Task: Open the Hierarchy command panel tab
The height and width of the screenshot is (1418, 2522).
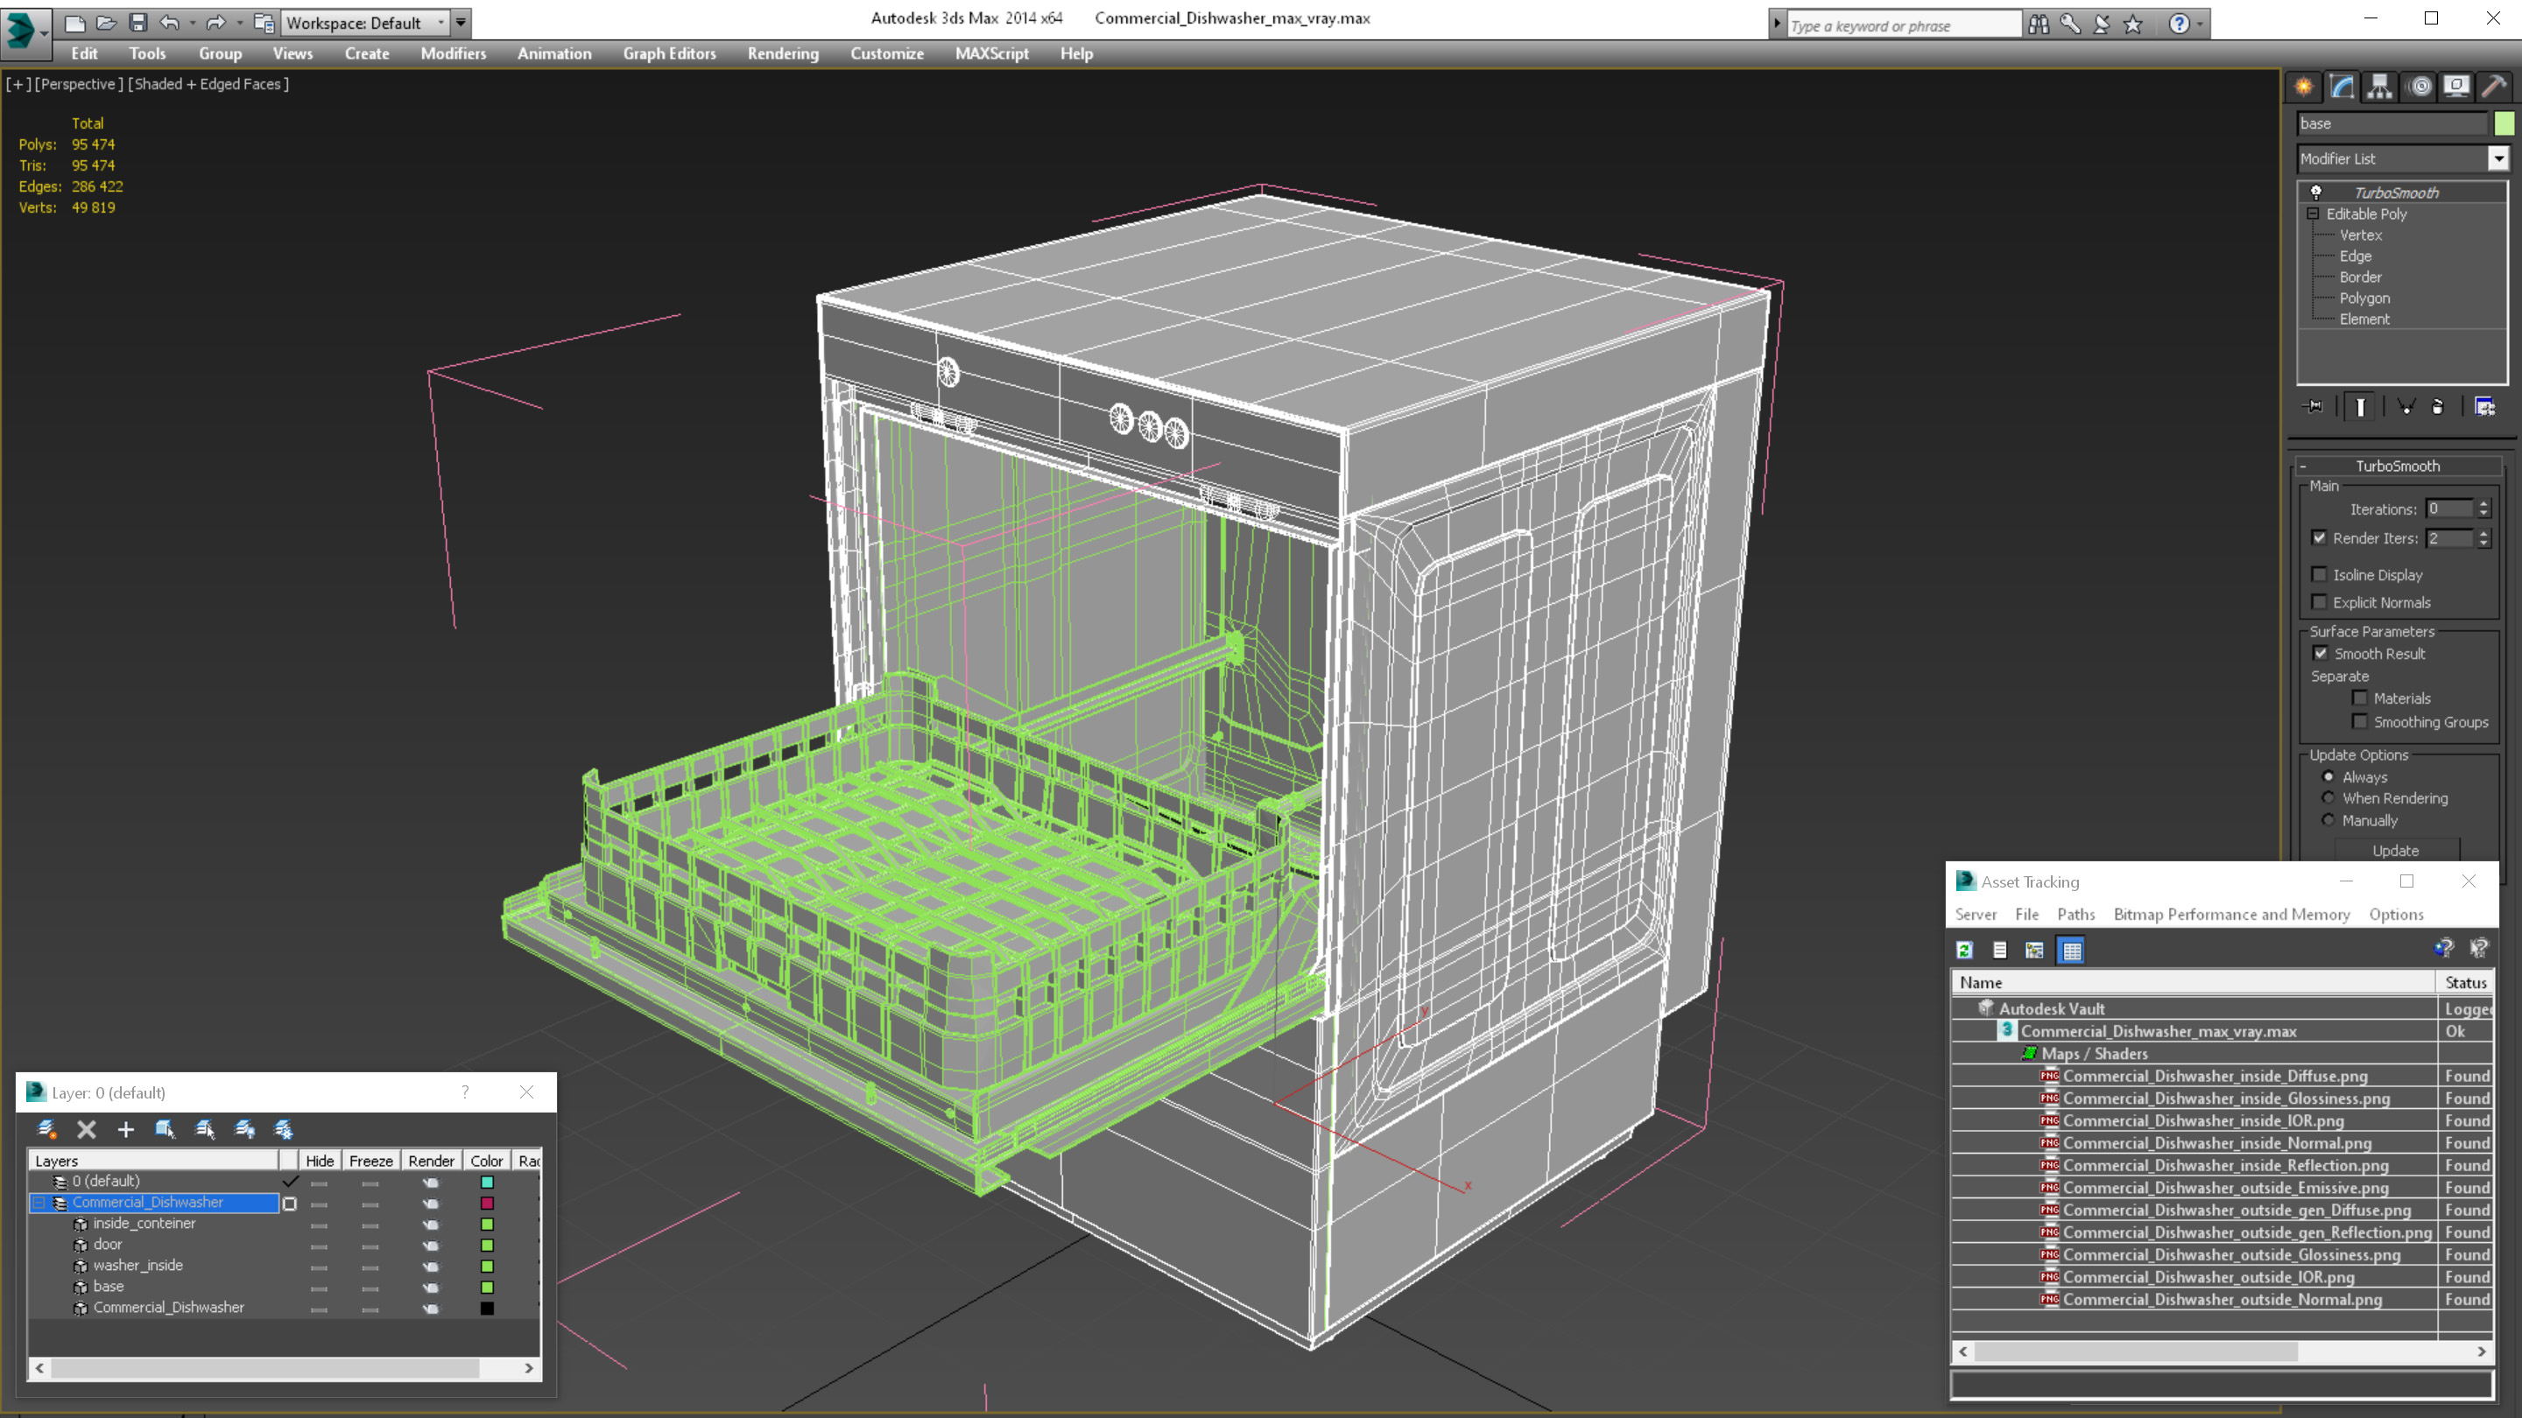Action: 2380,88
